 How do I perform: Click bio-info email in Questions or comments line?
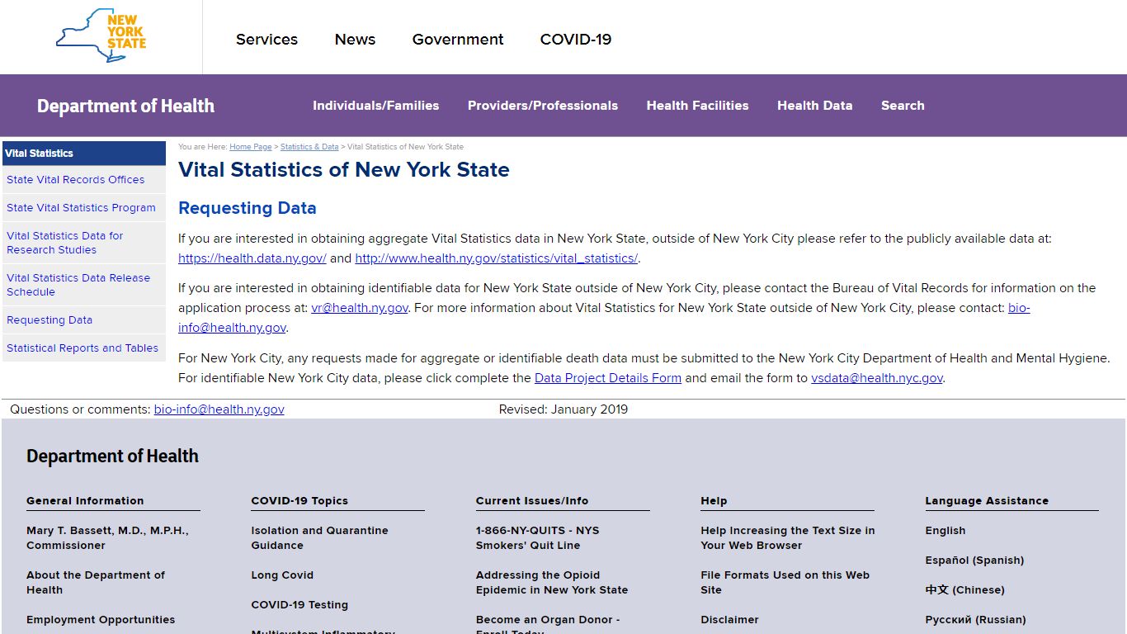pyautogui.click(x=219, y=409)
